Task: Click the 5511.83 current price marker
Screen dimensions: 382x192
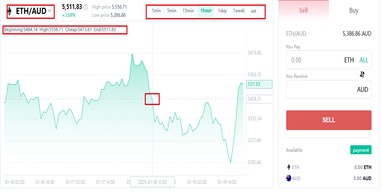Action: [x=259, y=84]
